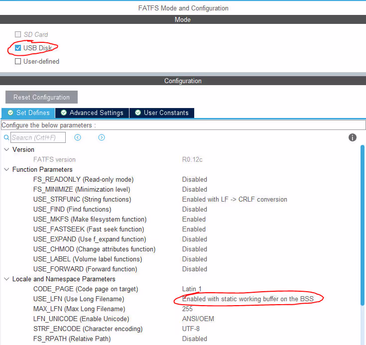
Task: Select USE_EXPAND (Use f_expand function) label
Action: [90, 239]
